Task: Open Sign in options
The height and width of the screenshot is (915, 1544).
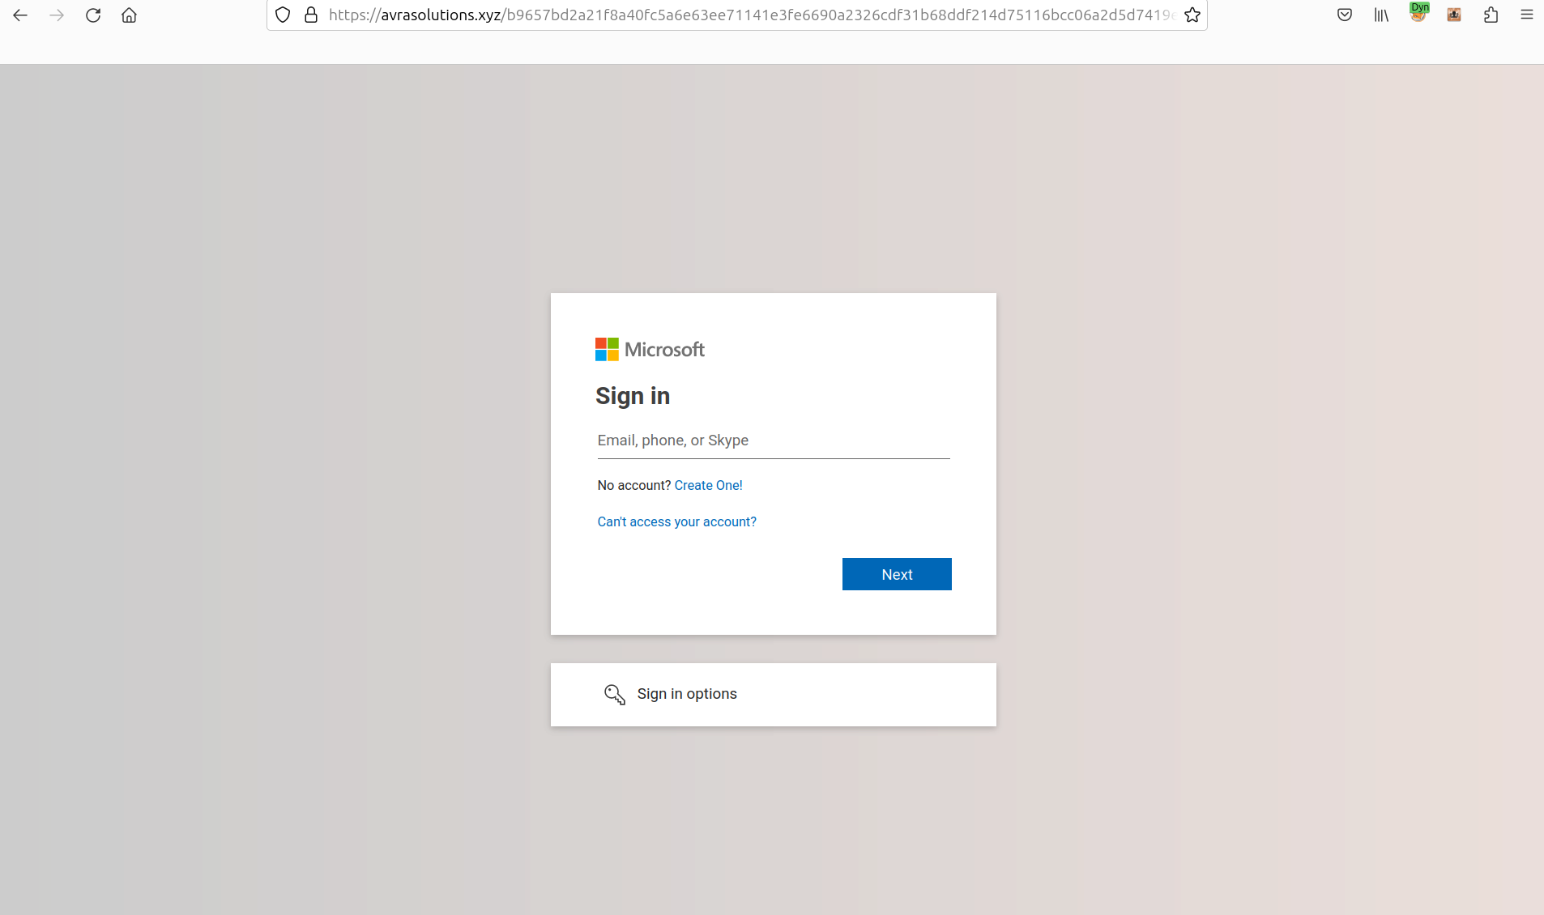Action: coord(774,695)
